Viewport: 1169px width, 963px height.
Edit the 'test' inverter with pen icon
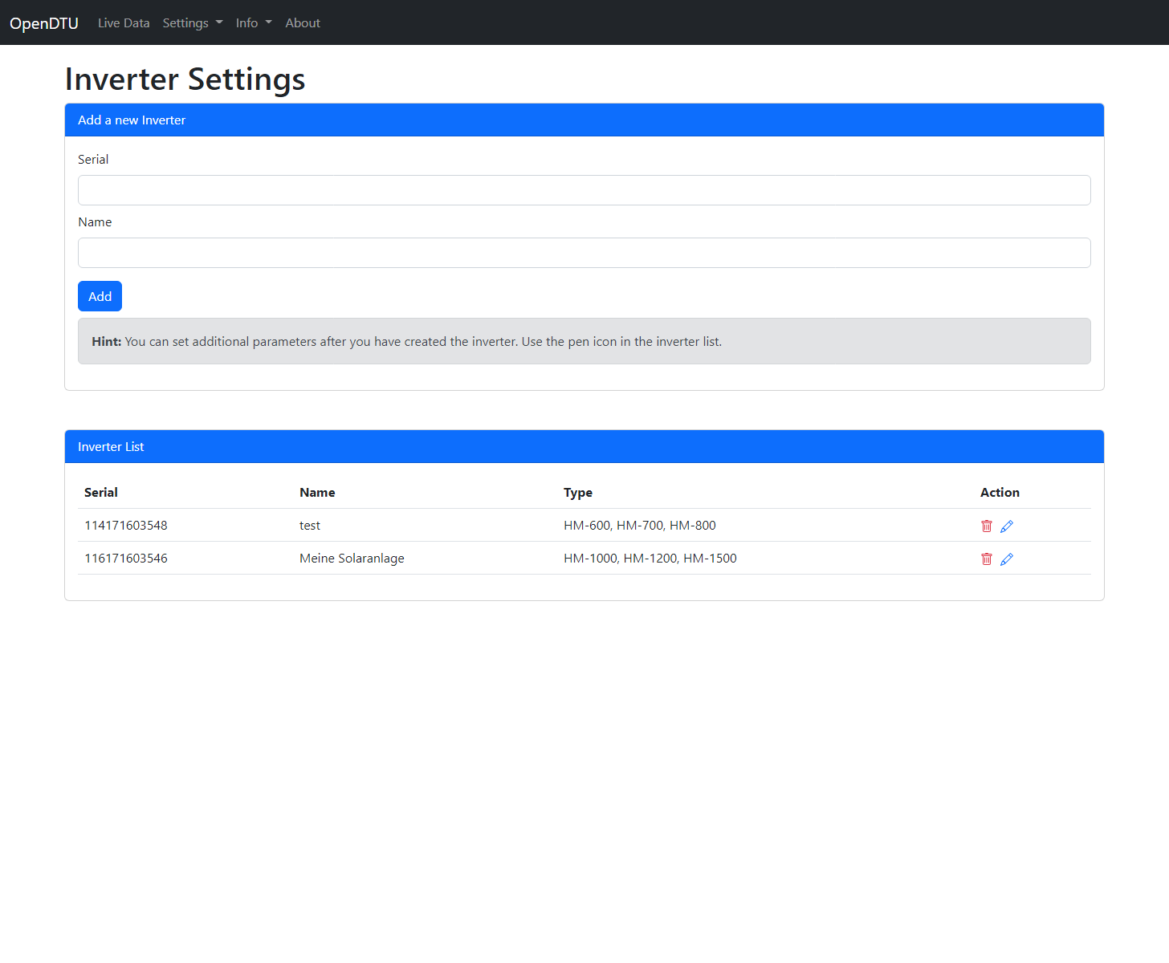(x=1007, y=526)
